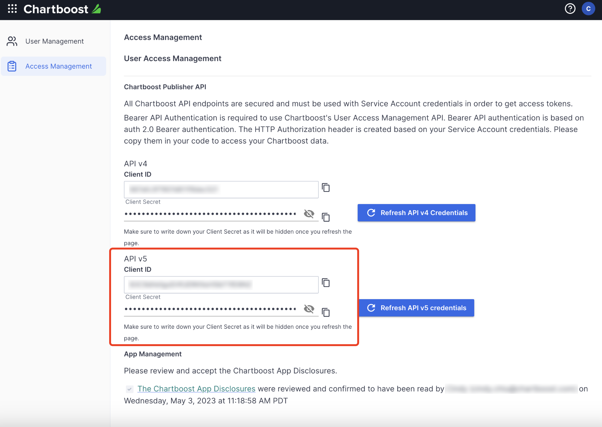Open User Management in the sidebar
This screenshot has height=427, width=602.
pos(53,41)
